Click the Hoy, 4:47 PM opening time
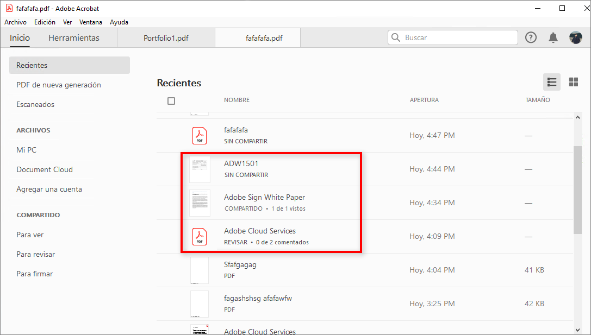The height and width of the screenshot is (335, 591). tap(432, 136)
